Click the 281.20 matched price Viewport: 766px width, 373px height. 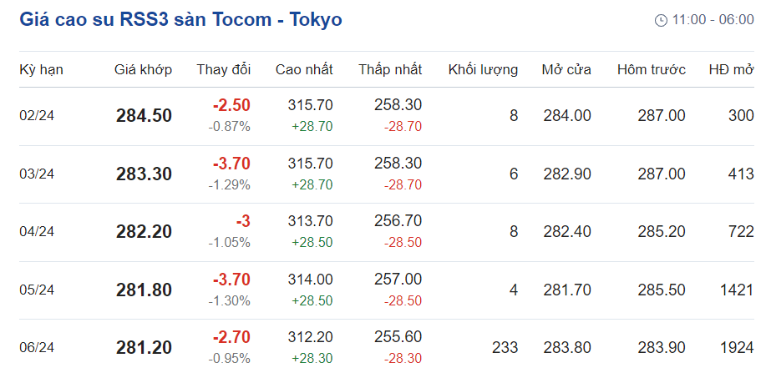(x=144, y=348)
